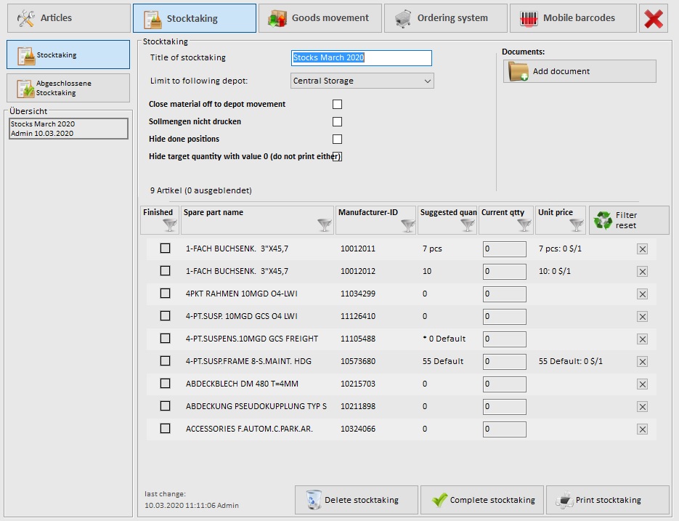Viewport: 679px width, 521px height.
Task: Open Suggested quantity column filter dropdown
Action: click(x=468, y=225)
